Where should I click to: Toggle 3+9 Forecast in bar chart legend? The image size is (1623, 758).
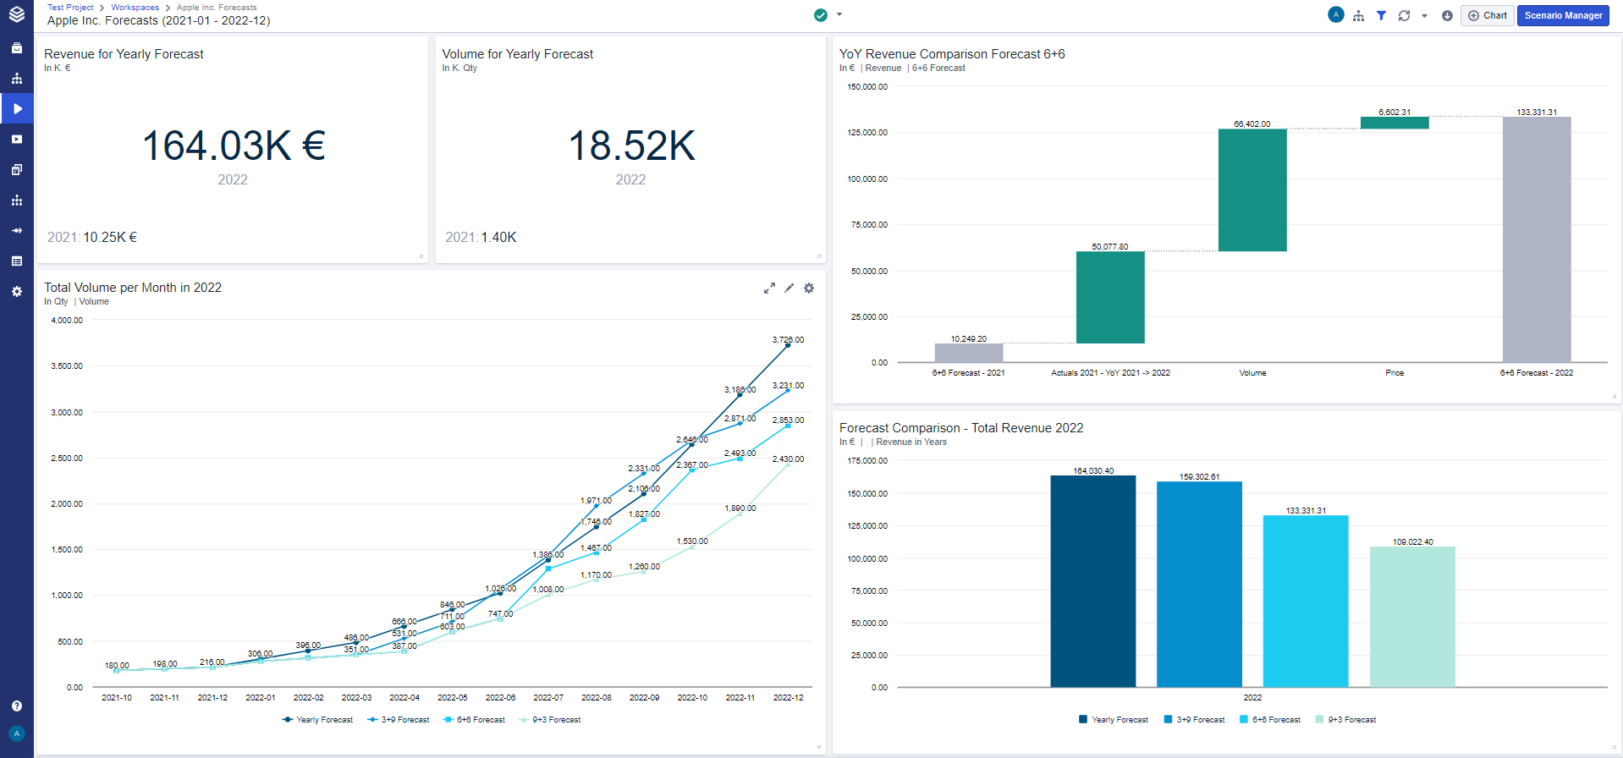click(x=1194, y=720)
